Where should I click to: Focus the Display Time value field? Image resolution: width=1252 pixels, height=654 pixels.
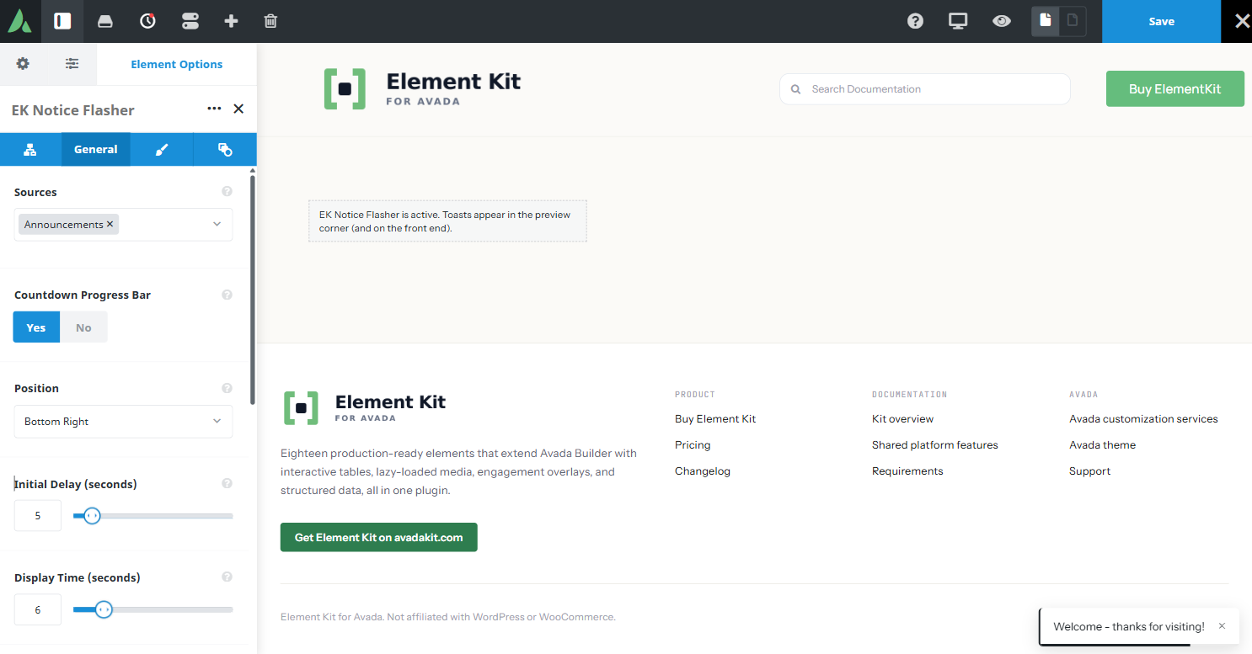(x=38, y=609)
